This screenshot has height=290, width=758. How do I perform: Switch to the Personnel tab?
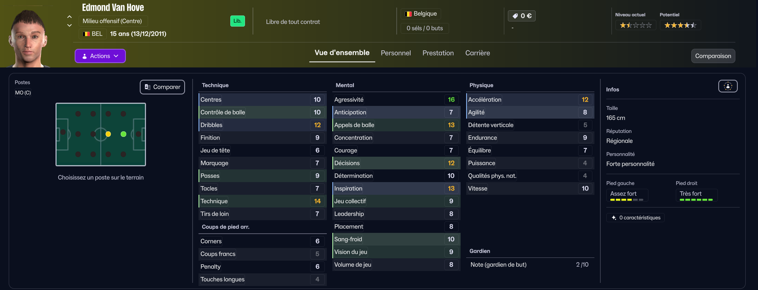pyautogui.click(x=395, y=53)
